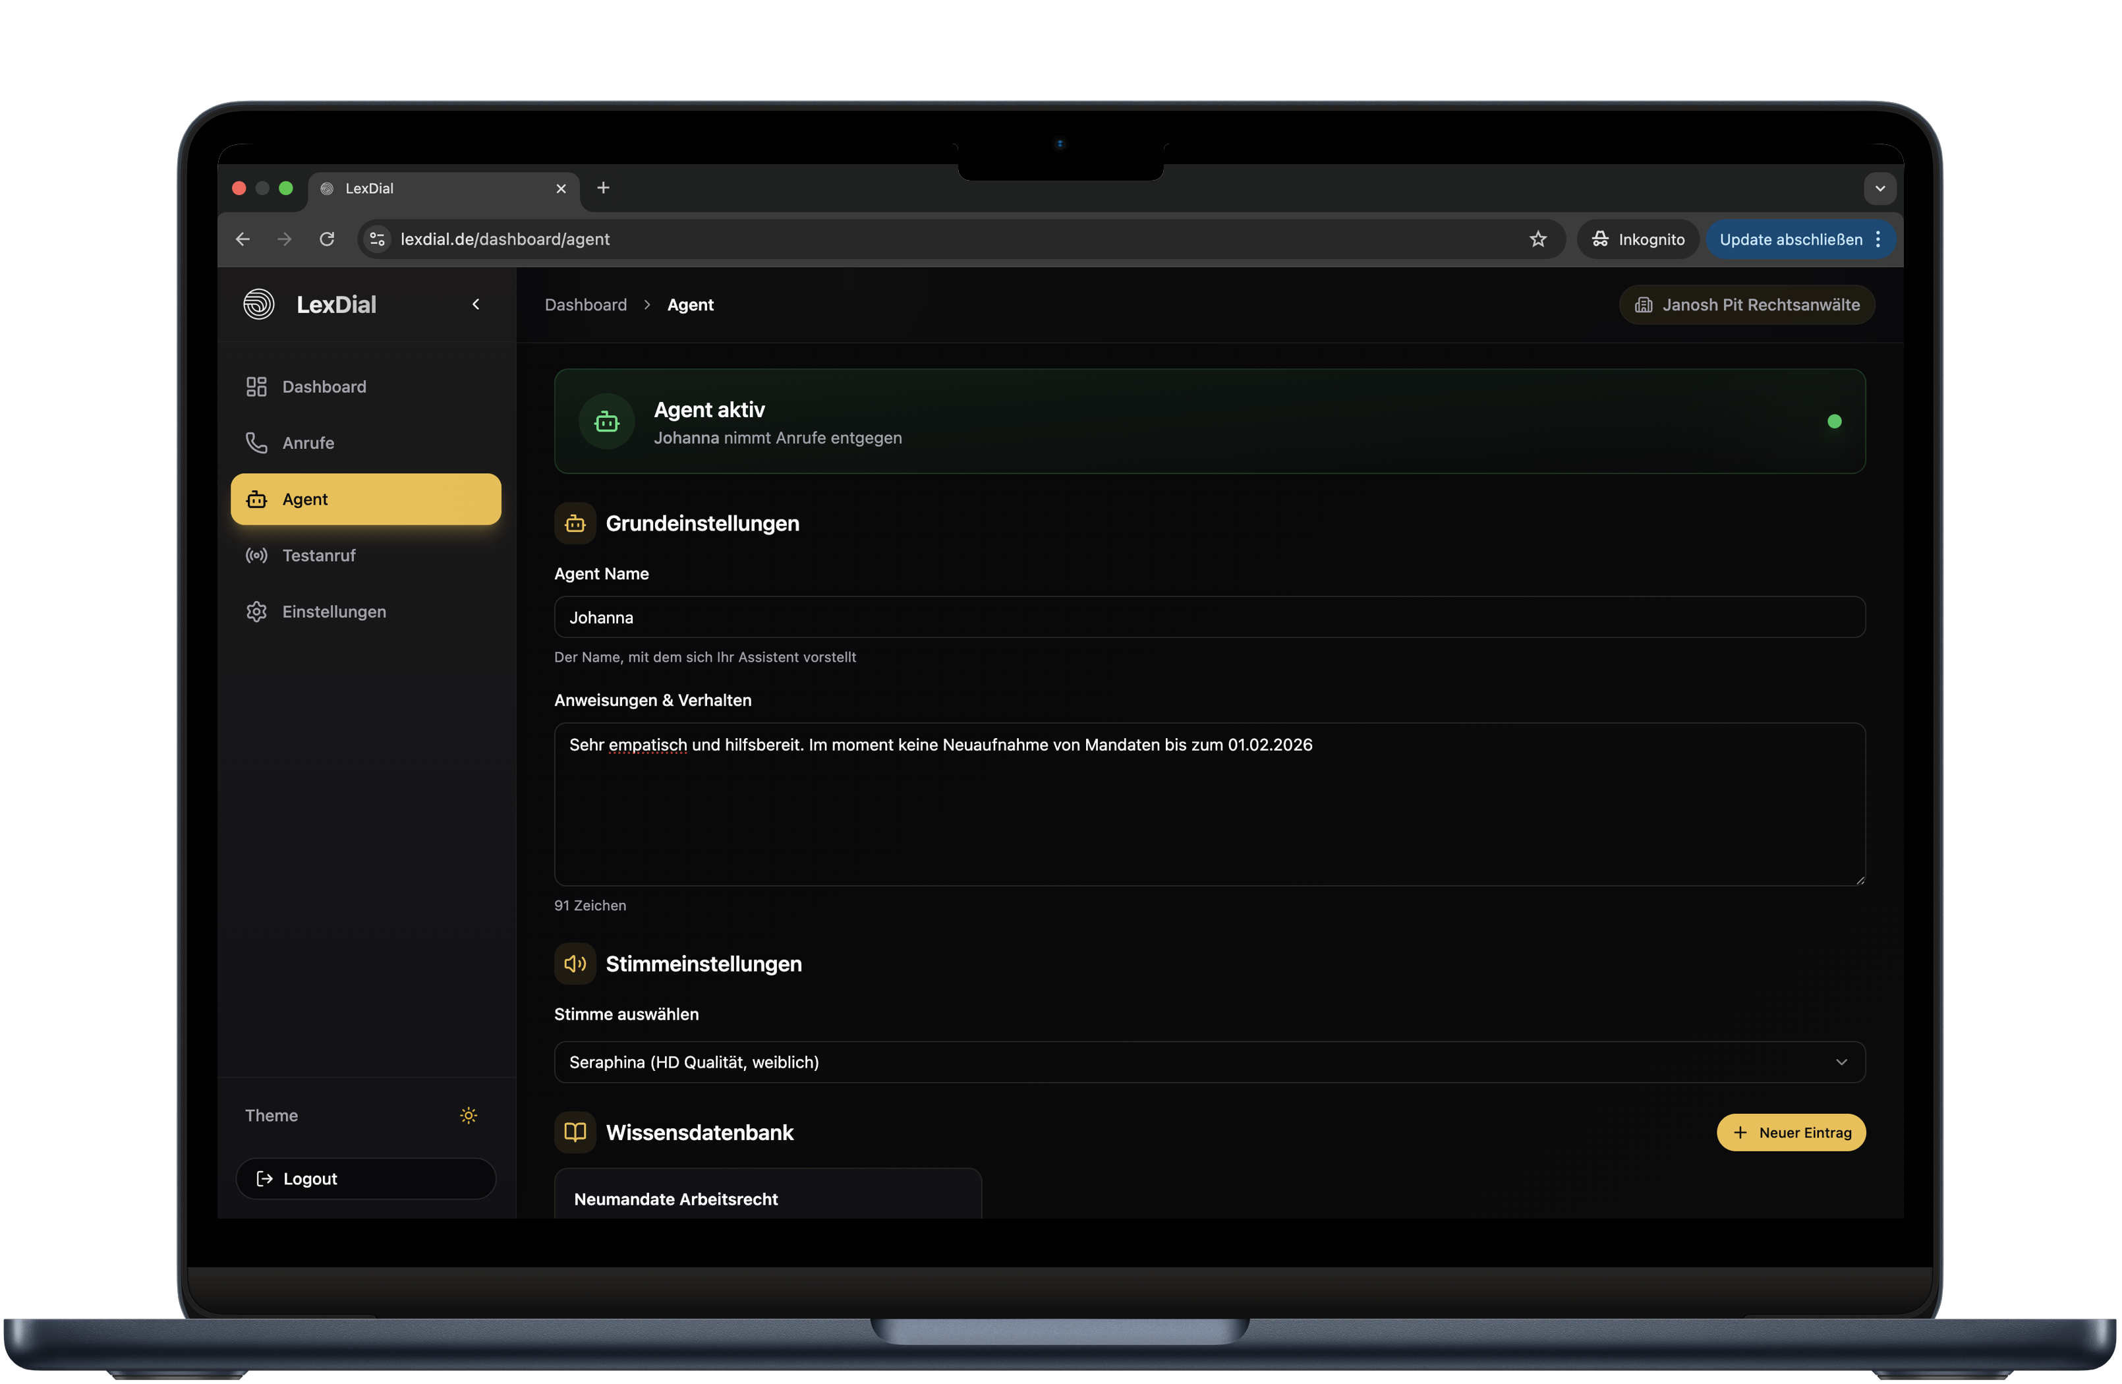
Task: Click the LexDial logo icon
Action: pos(258,304)
